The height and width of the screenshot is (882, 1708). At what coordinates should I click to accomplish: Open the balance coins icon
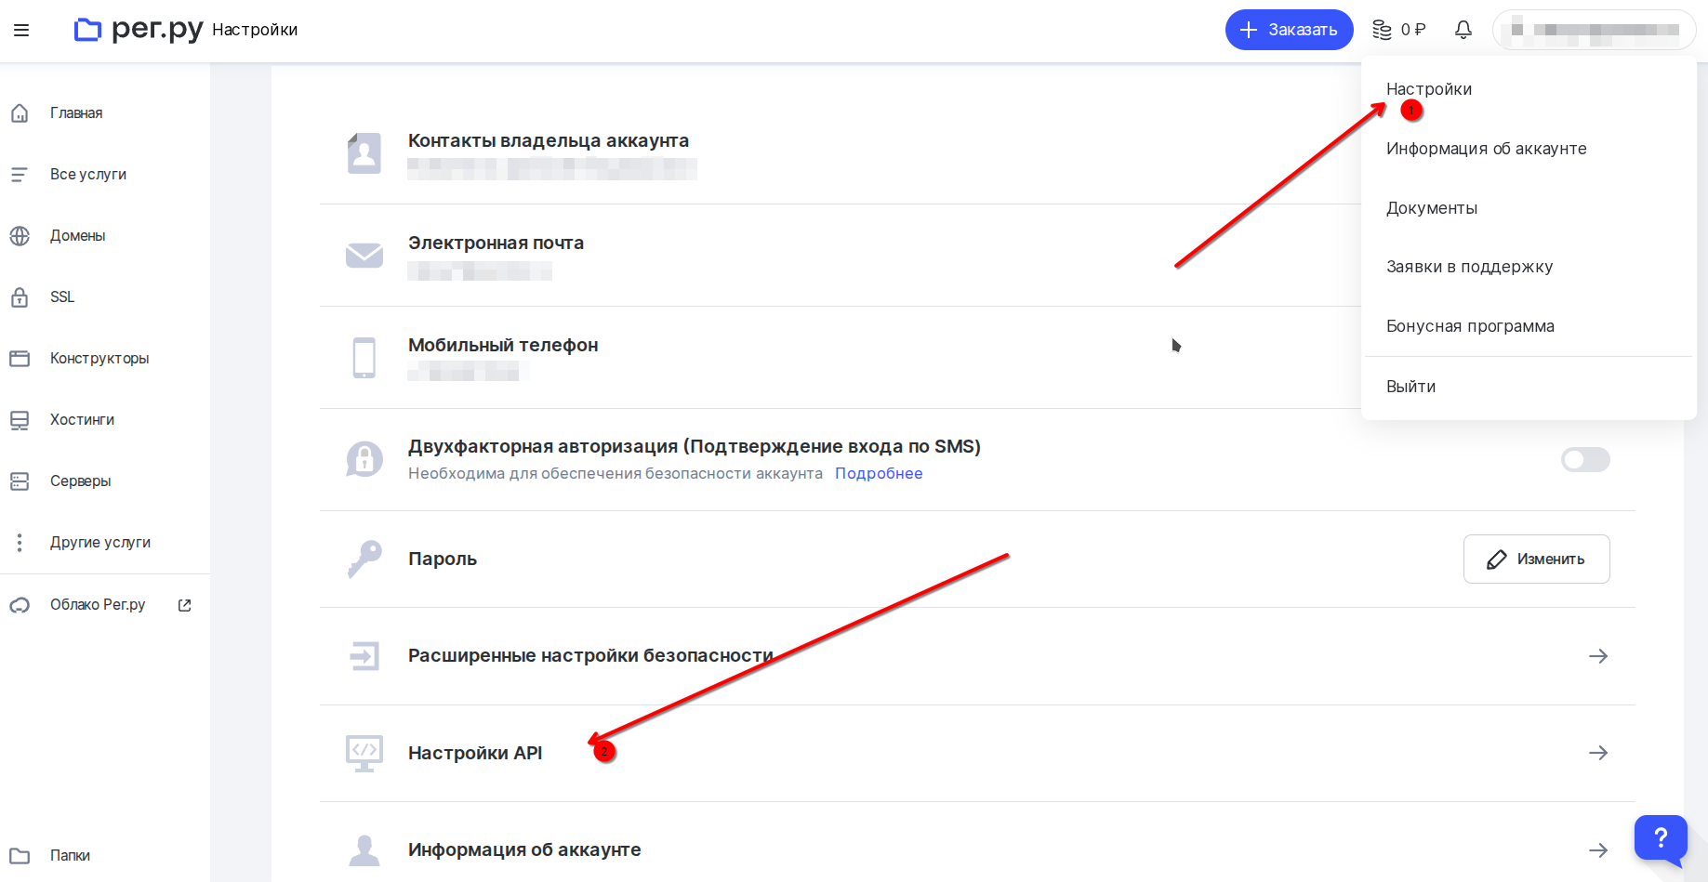coord(1383,30)
